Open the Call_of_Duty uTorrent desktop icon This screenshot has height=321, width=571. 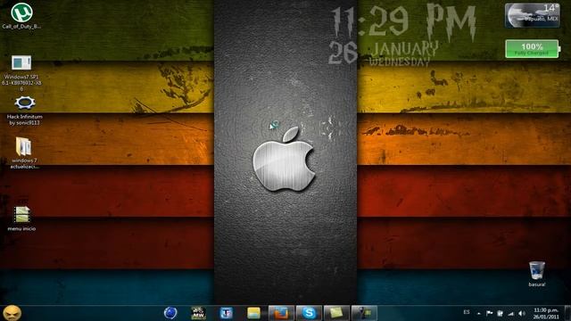click(21, 16)
